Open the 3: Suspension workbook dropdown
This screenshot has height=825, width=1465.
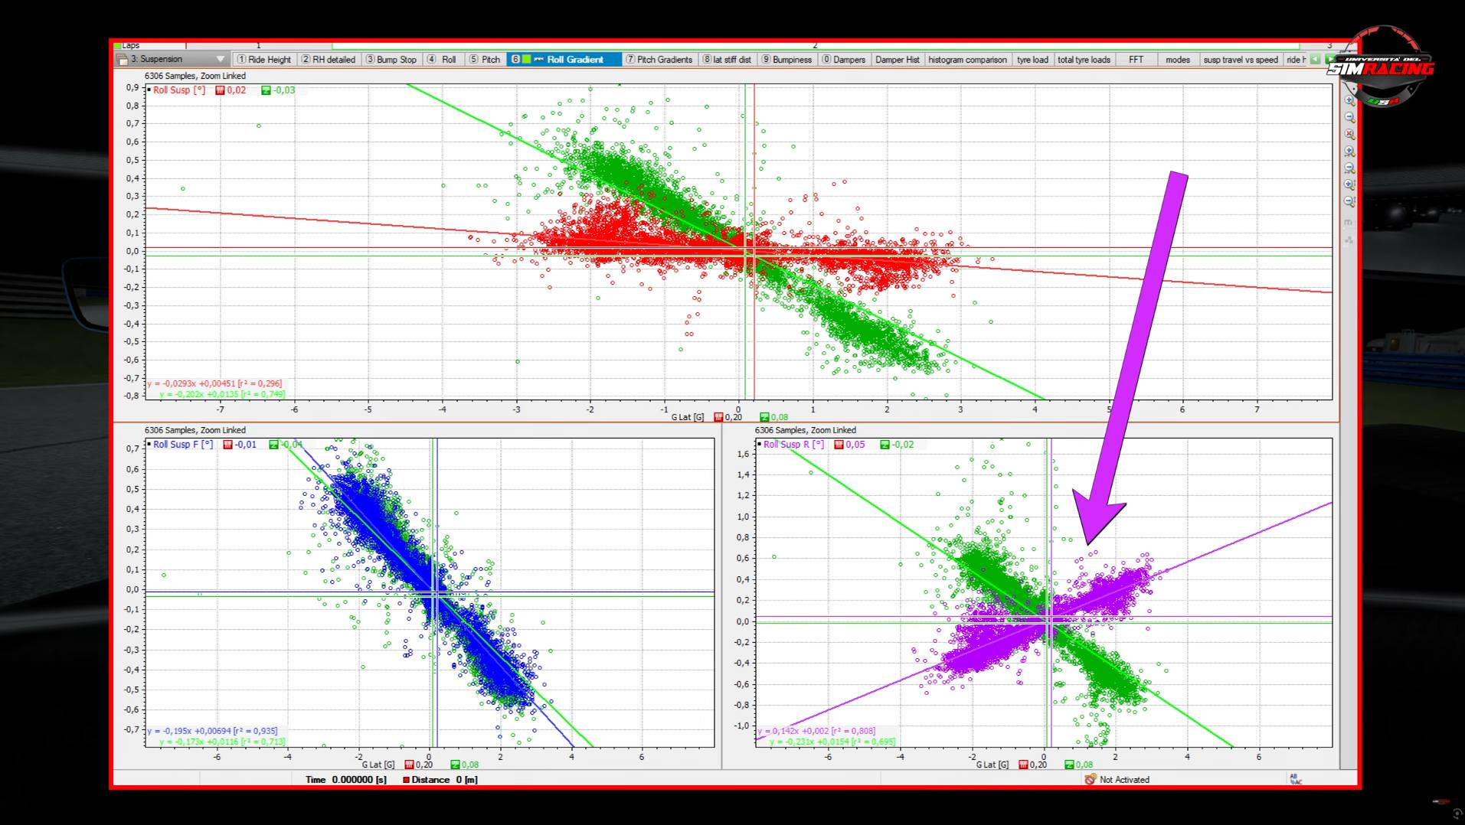[220, 59]
